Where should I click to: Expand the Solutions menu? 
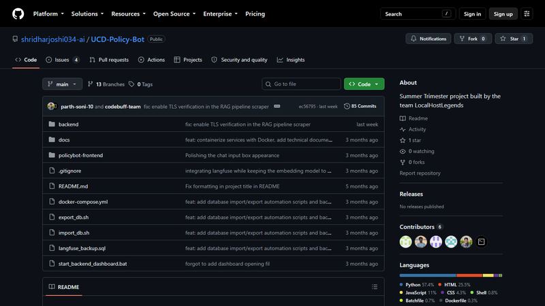(87, 14)
